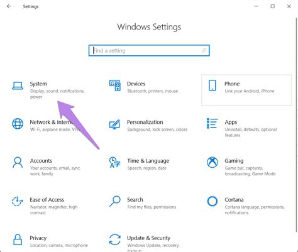
Task: Open the Personalization paintbrush icon
Action: click(x=114, y=124)
